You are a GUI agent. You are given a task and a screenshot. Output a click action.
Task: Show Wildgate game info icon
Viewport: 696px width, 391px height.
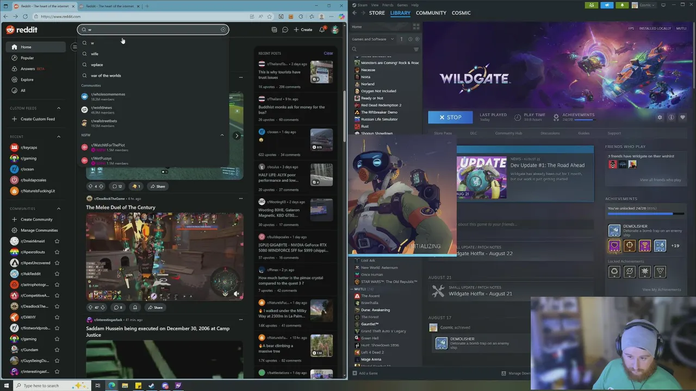[x=672, y=117]
